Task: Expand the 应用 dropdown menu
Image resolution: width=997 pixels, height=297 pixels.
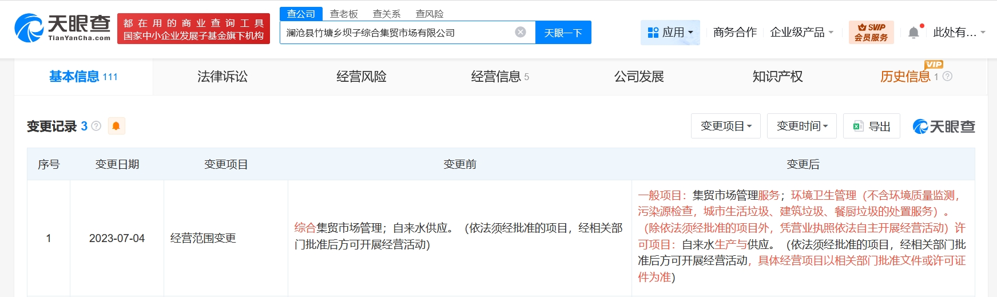Action: 670,33
